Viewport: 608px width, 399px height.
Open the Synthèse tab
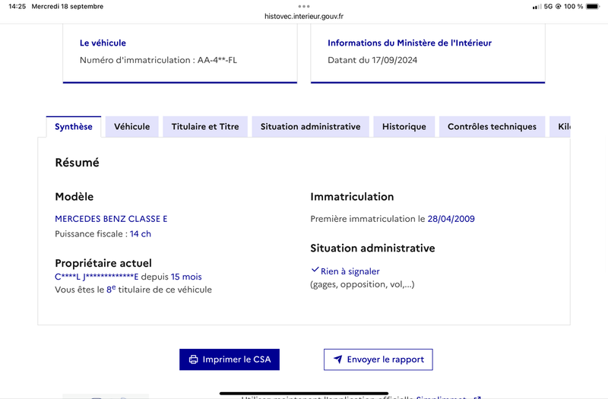74,127
